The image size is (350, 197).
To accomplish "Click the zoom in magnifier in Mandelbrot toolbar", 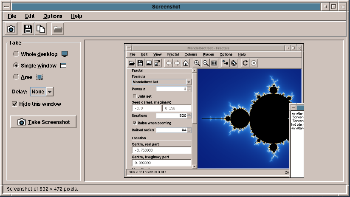I will (x=197, y=63).
